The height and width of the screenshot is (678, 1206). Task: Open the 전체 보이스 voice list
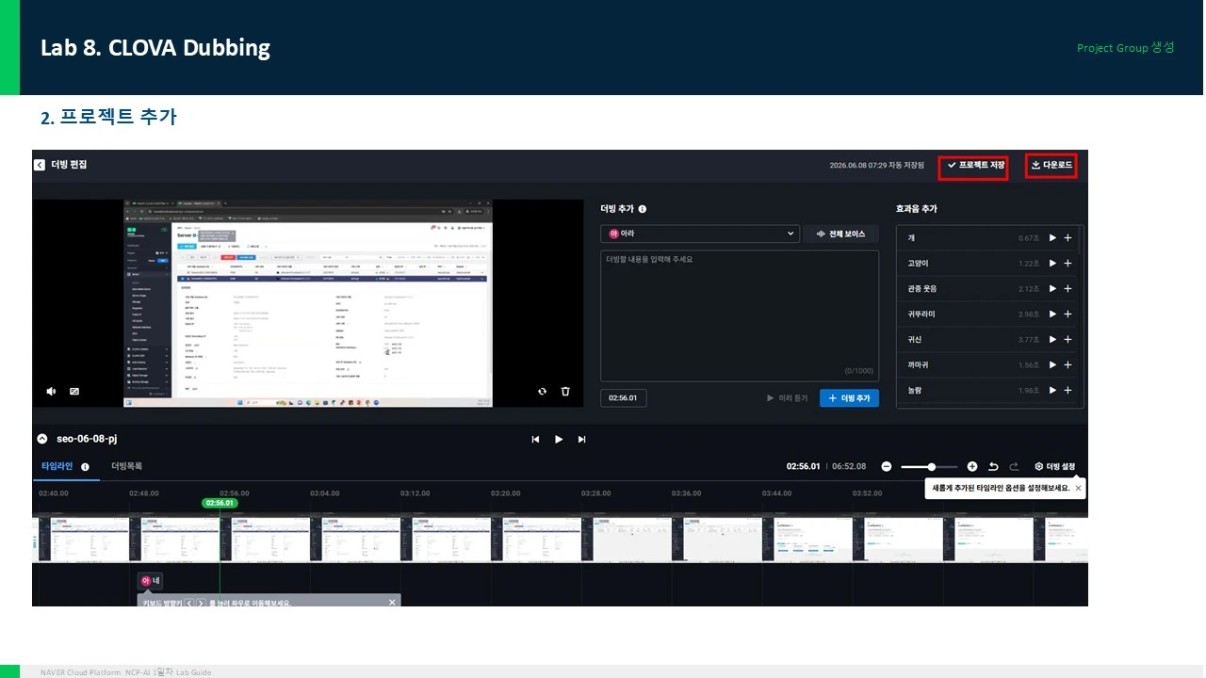click(841, 234)
